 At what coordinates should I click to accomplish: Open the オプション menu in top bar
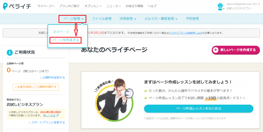tap(93, 6)
